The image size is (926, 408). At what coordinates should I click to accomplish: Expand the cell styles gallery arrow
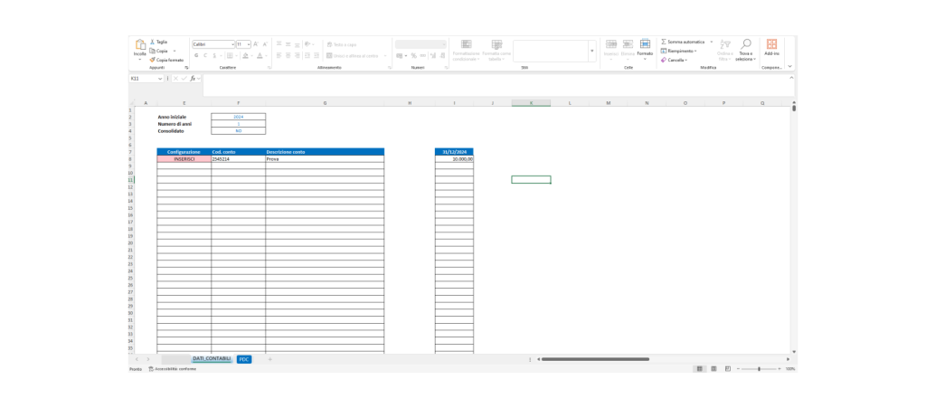coord(592,51)
